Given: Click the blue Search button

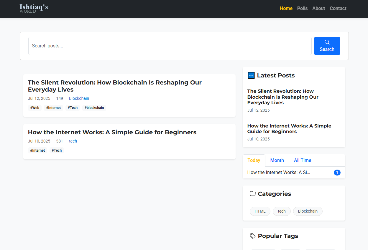Looking at the screenshot, I should click(x=327, y=46).
